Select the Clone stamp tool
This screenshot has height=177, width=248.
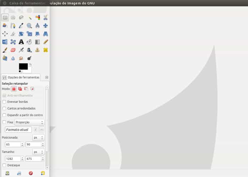(38, 50)
